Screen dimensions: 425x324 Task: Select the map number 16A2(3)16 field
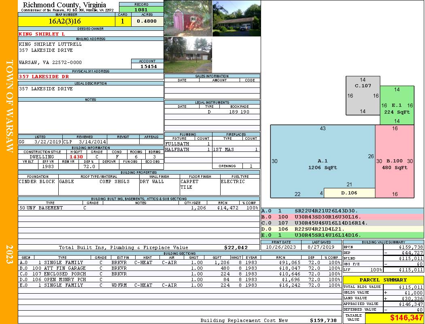pyautogui.click(x=67, y=21)
